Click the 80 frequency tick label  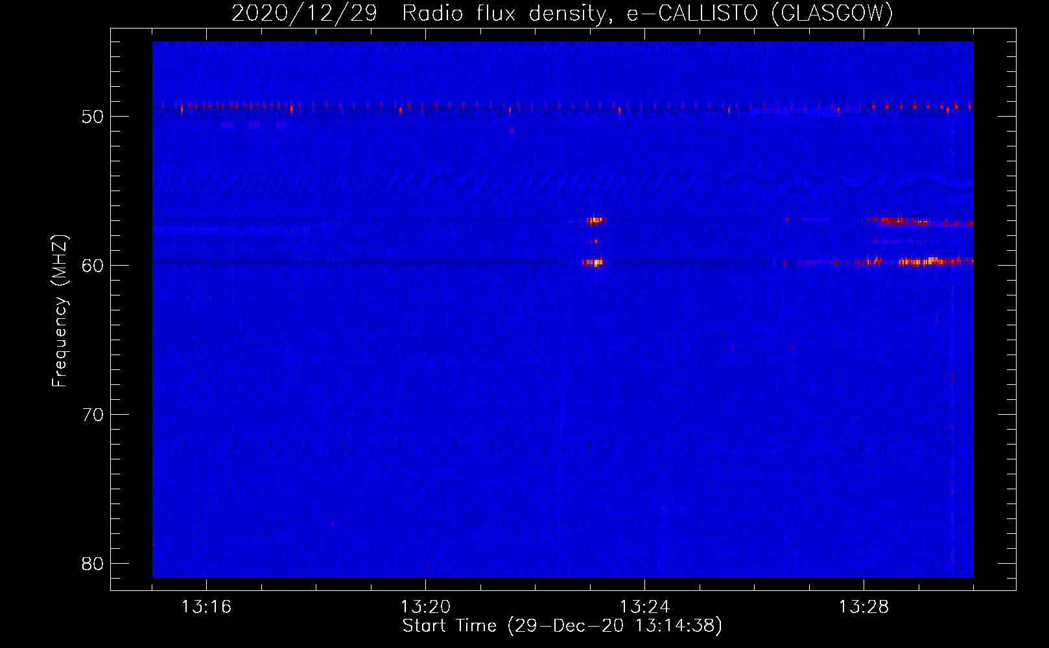(93, 564)
